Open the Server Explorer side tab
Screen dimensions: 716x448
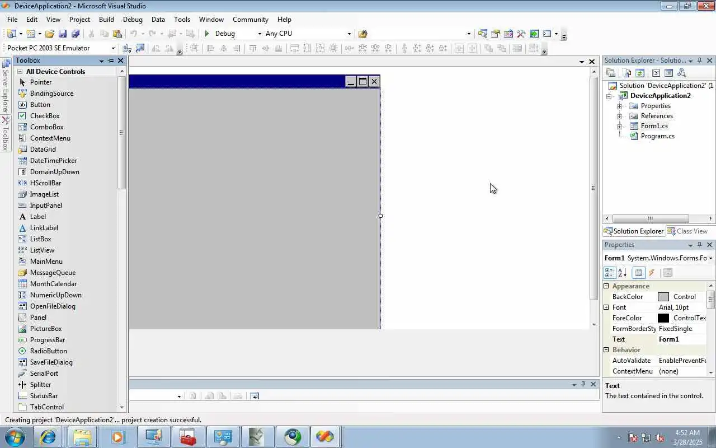(6, 86)
